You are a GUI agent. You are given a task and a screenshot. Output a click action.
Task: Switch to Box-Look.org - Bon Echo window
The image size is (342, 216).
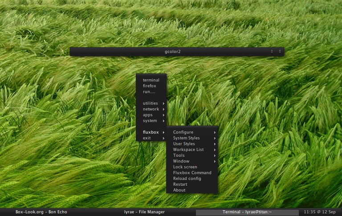(41, 212)
